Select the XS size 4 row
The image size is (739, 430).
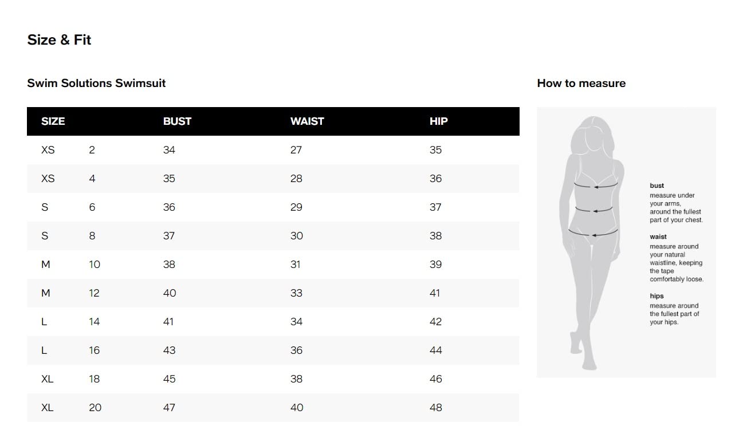coord(273,179)
